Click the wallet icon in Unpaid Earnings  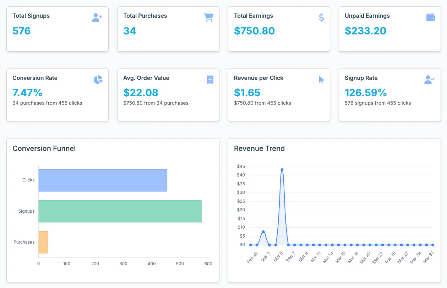pos(431,17)
